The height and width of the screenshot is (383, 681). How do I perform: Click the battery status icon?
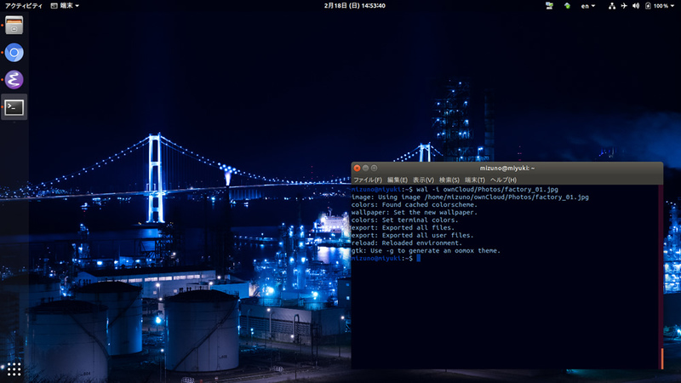(x=648, y=6)
